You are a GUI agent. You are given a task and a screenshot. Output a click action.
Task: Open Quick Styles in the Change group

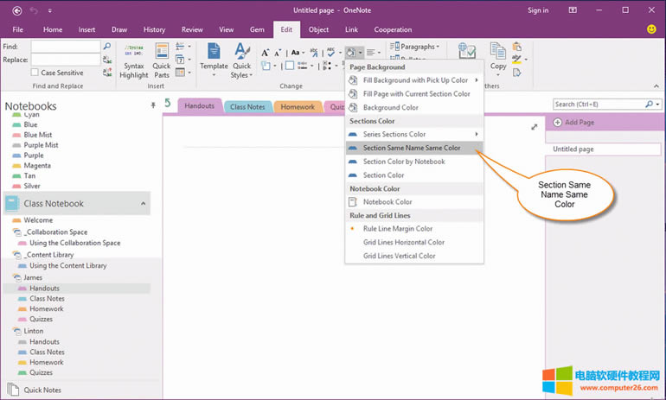click(241, 54)
